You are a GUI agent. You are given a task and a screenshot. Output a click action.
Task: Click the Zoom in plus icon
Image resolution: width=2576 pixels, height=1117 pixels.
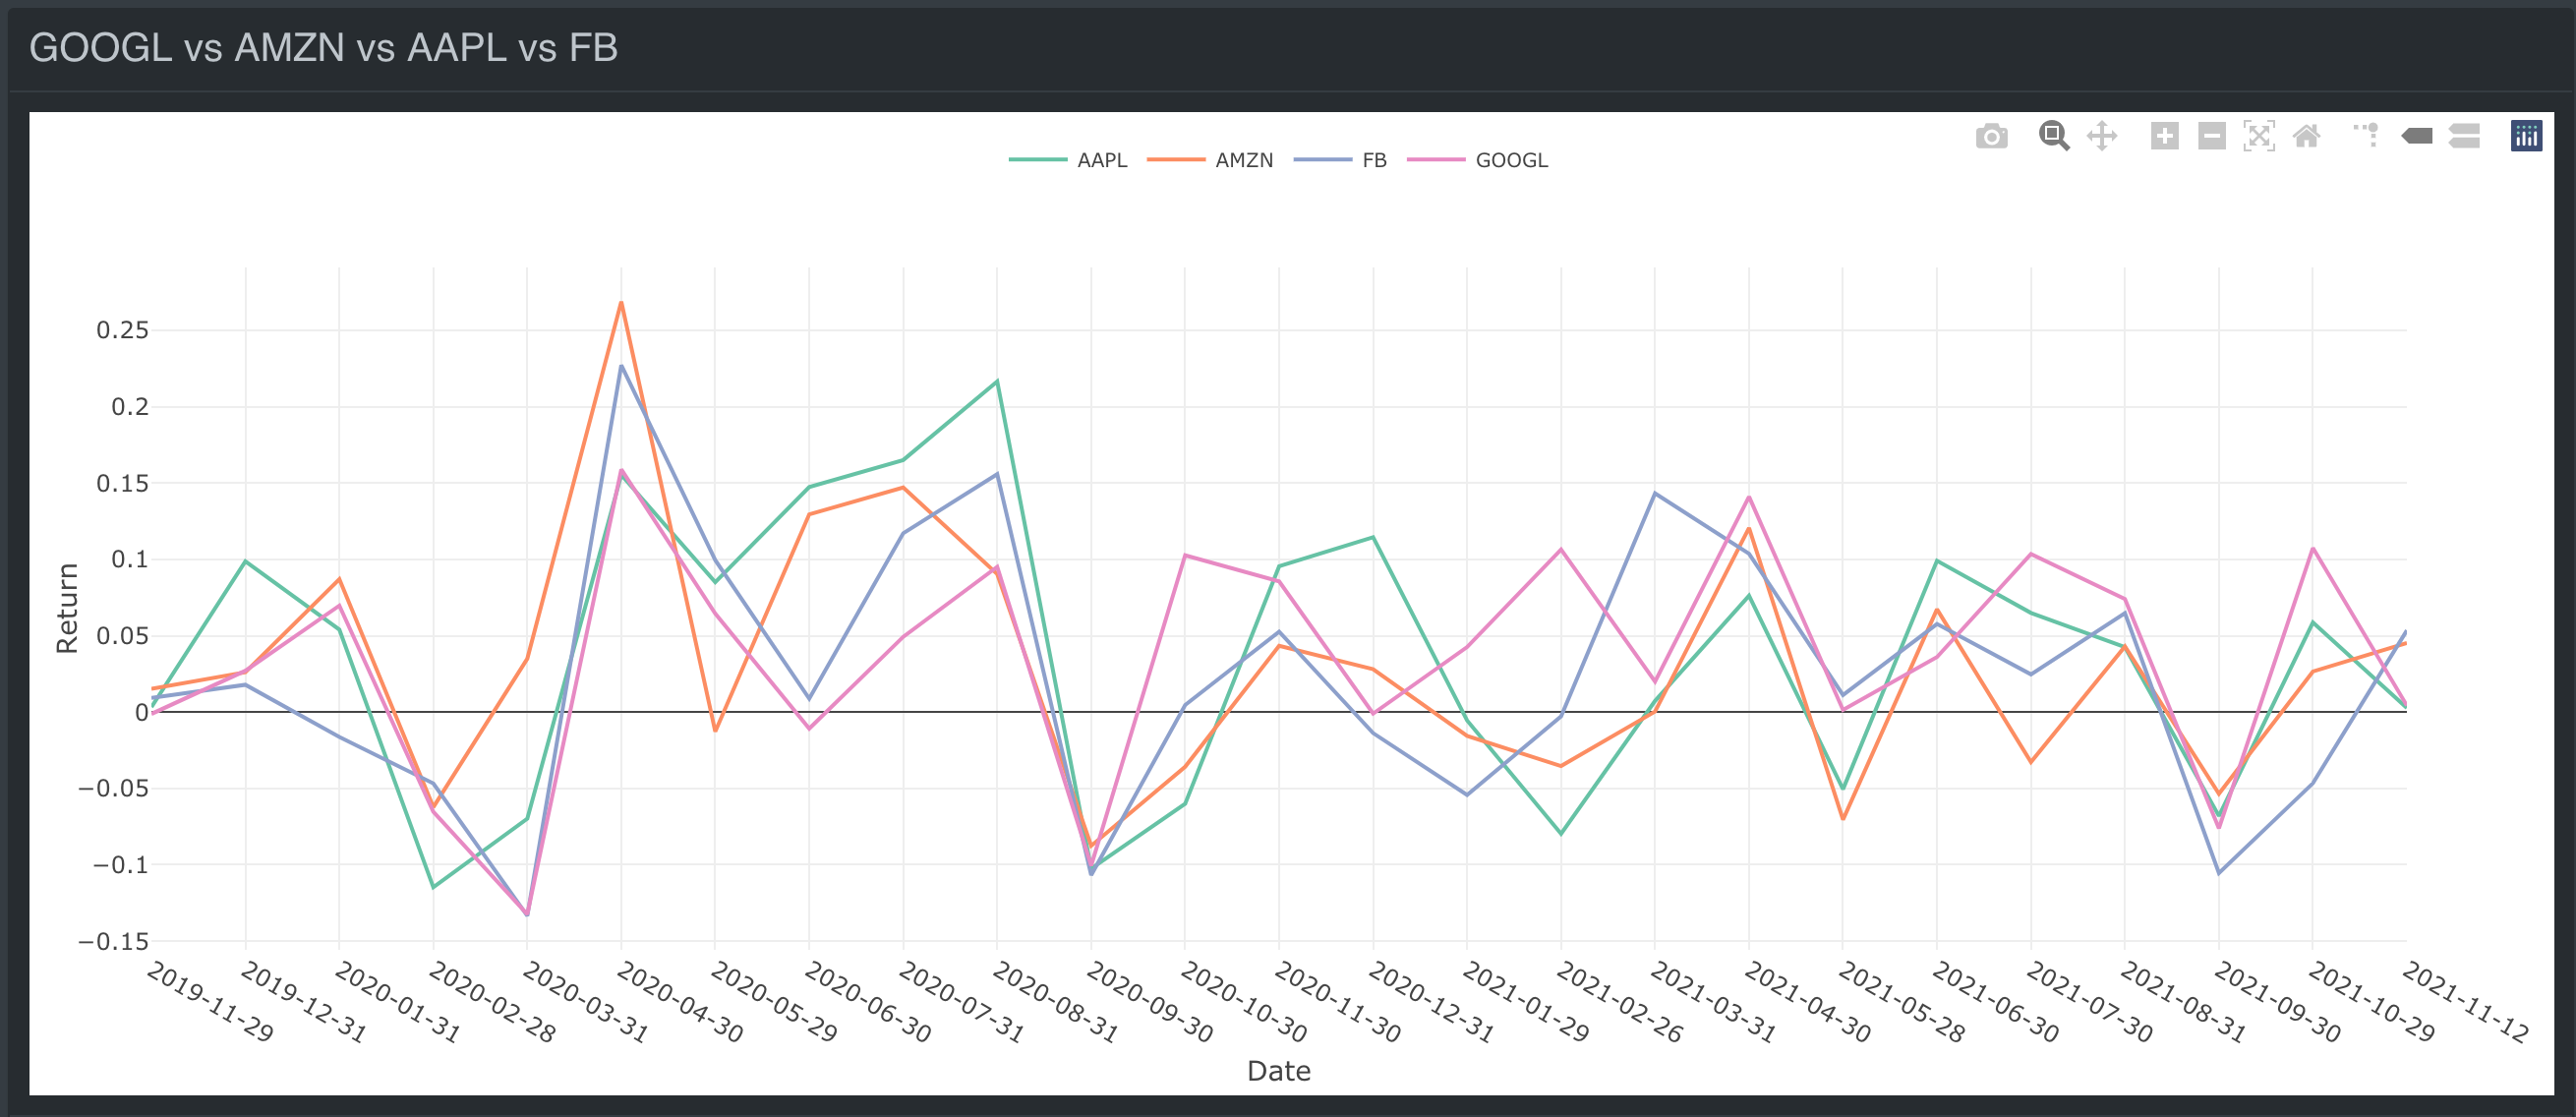click(2164, 136)
